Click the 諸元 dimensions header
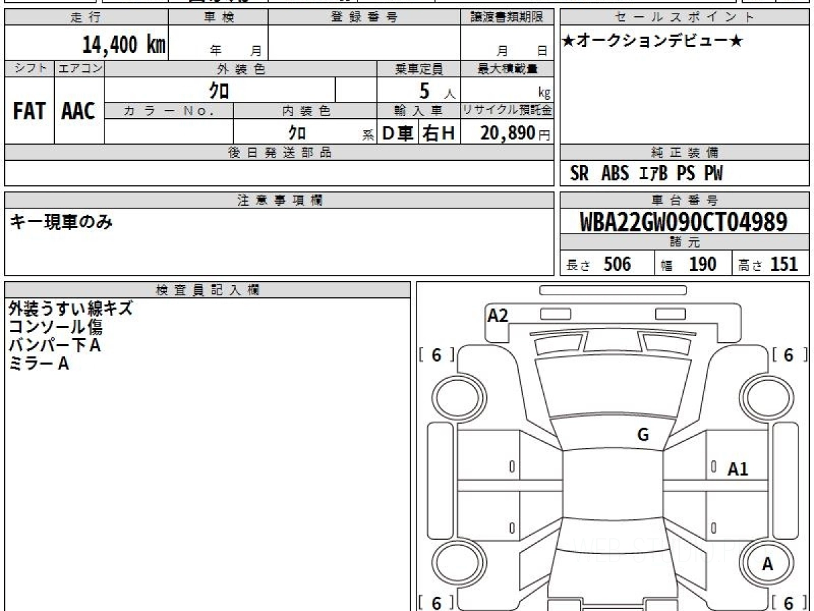Viewport: 814px width, 611px height. (685, 242)
